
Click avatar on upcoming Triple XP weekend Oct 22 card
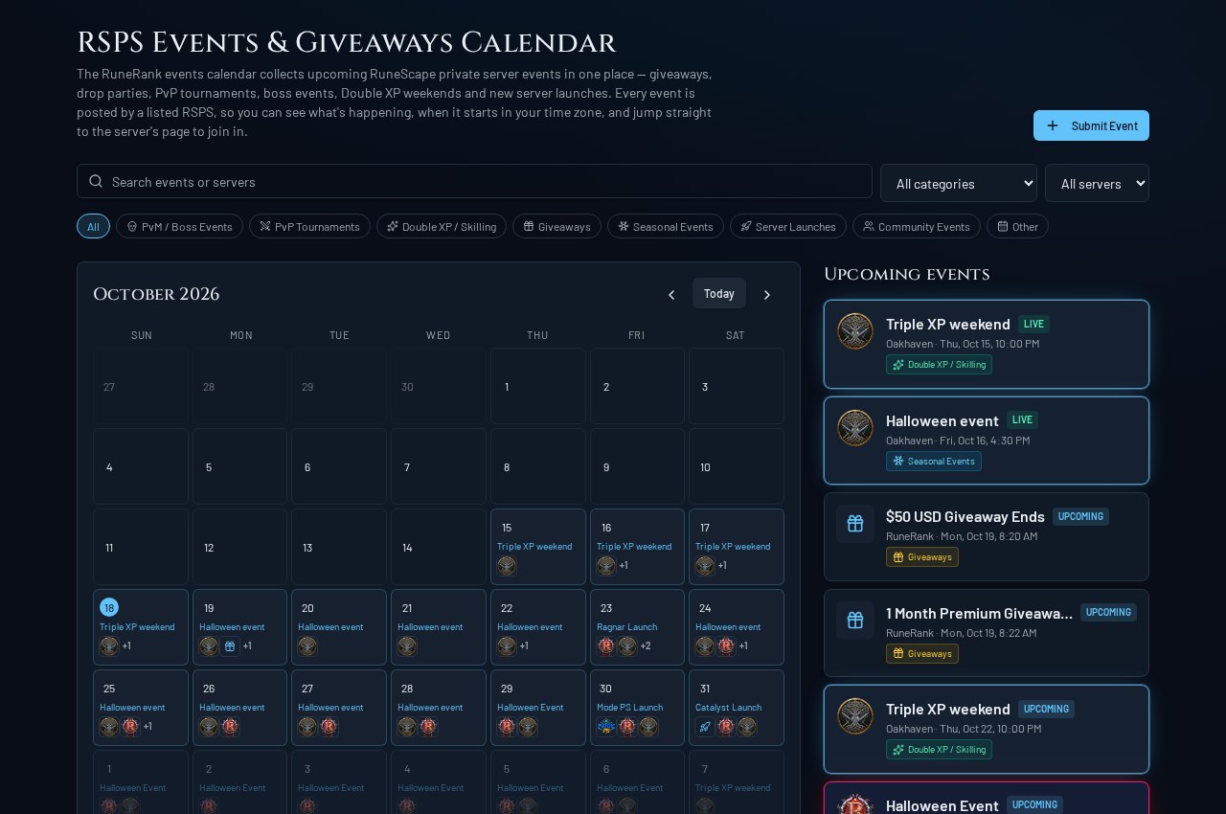(x=855, y=716)
